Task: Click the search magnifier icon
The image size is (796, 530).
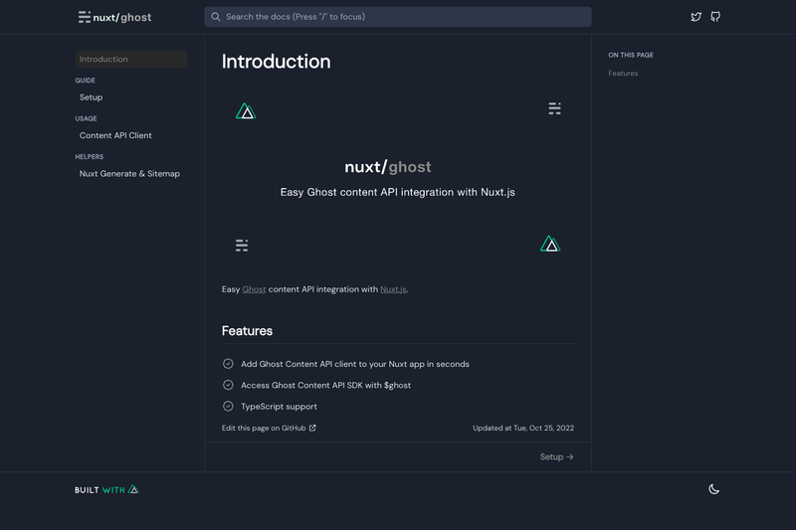Action: coord(216,17)
